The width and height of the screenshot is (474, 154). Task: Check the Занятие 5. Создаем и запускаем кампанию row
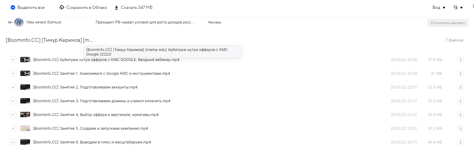[x=13, y=128]
